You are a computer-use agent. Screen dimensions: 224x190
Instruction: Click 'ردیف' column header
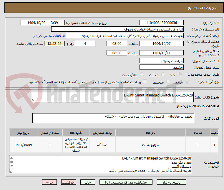[214, 133]
